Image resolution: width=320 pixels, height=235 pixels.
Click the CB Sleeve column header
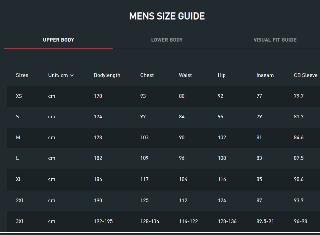(305, 75)
